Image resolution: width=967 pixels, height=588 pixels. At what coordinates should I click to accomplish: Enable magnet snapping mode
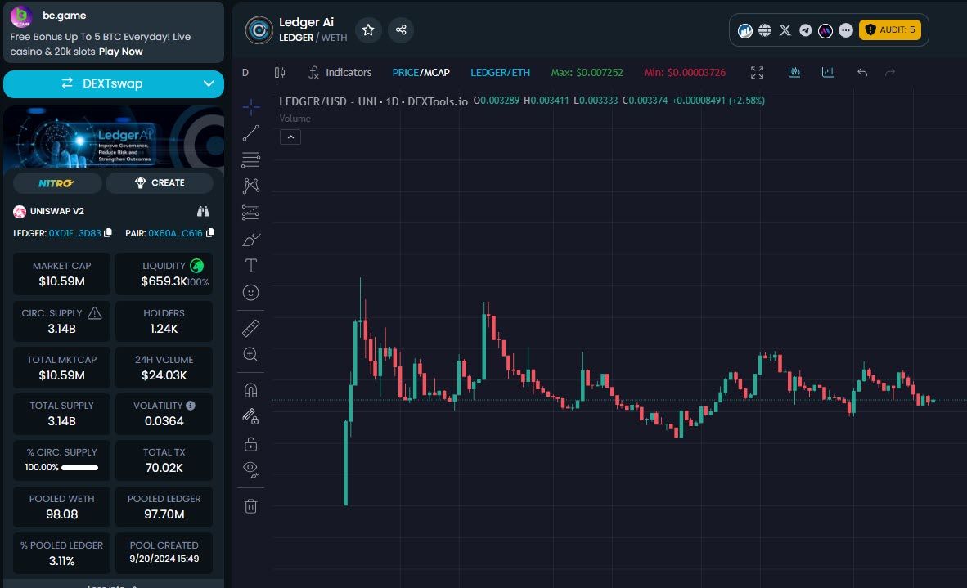point(250,389)
